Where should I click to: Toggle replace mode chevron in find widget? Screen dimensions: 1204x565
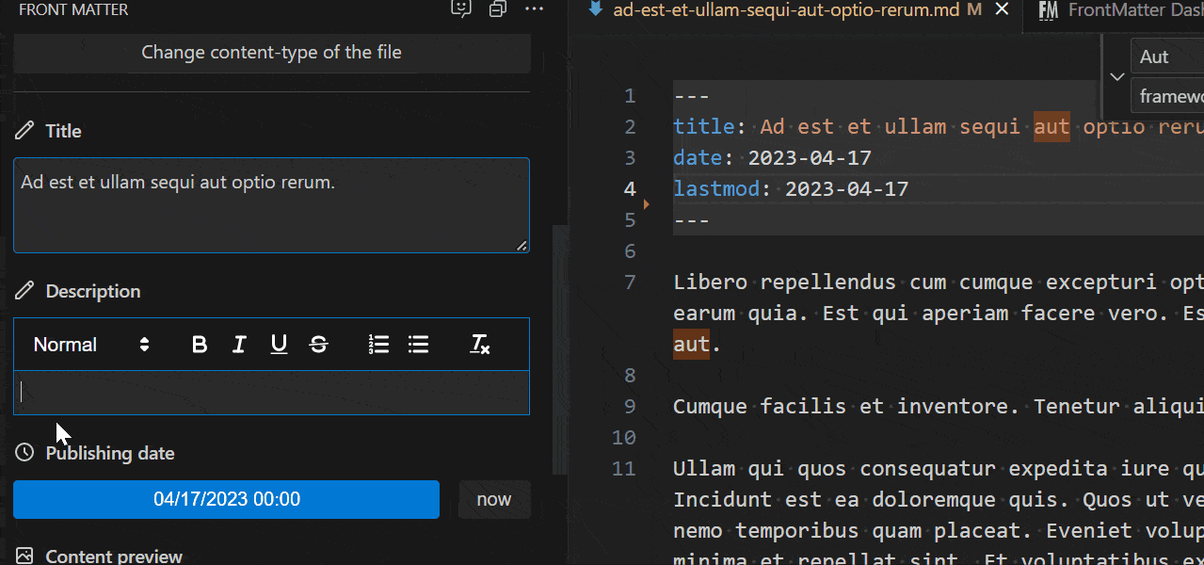[1116, 77]
